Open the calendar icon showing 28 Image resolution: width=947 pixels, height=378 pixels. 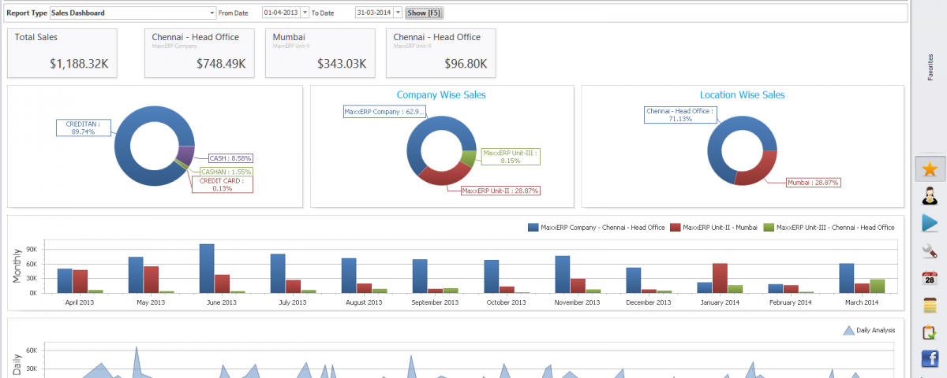coord(930,278)
